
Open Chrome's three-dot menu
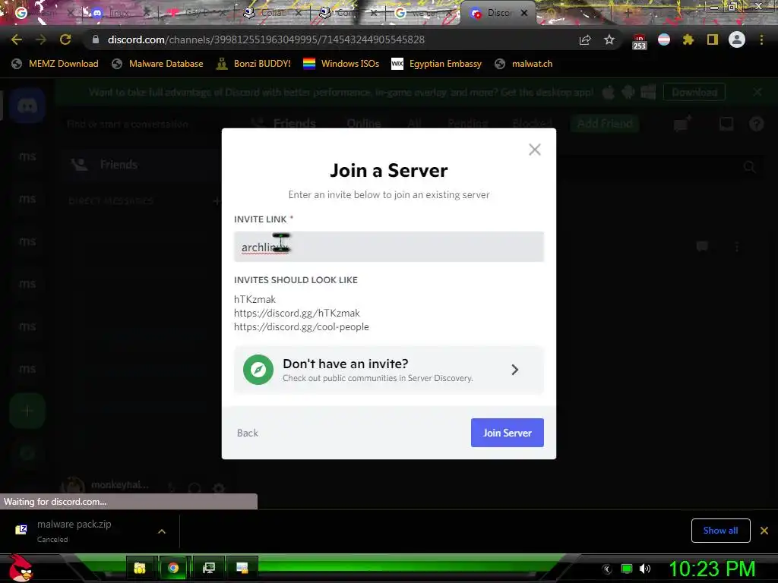coord(761,39)
